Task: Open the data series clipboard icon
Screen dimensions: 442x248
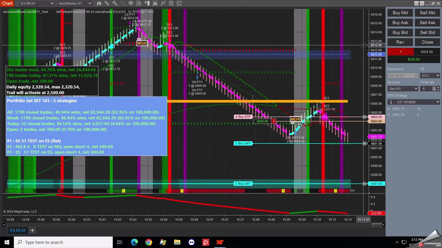Action: coord(171,3)
